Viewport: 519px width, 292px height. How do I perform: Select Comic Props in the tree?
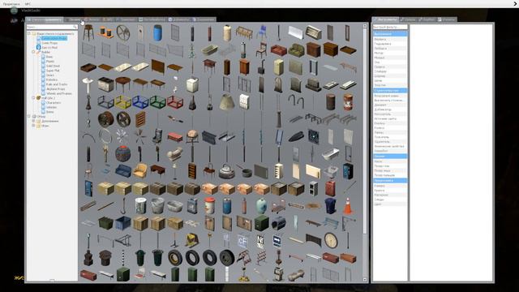click(49, 43)
